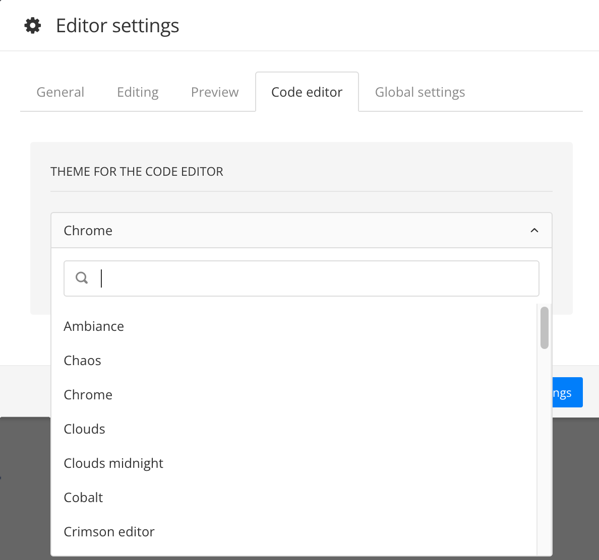Click the magnifier icon in the search field
Viewport: 599px width, 560px height.
[x=81, y=277]
